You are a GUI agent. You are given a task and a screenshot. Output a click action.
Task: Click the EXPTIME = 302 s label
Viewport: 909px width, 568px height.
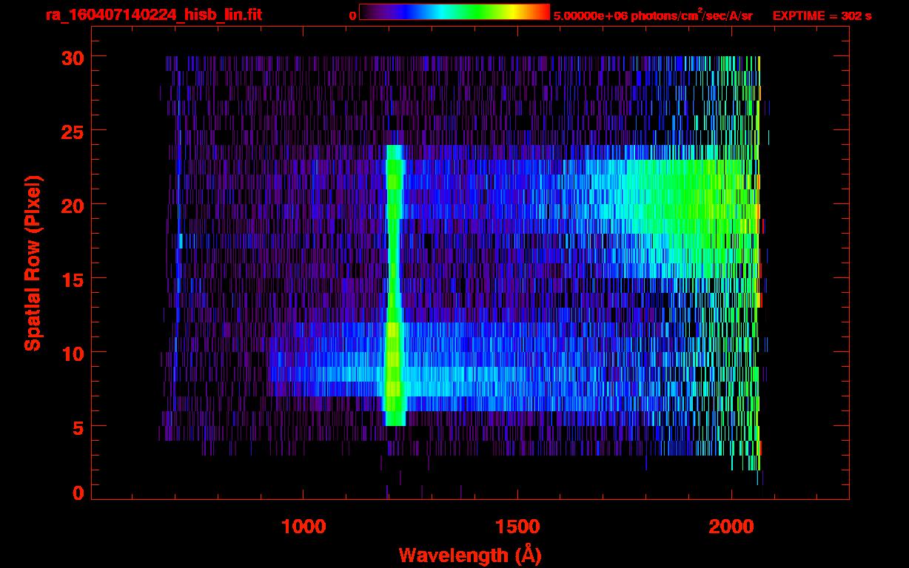[x=822, y=16]
